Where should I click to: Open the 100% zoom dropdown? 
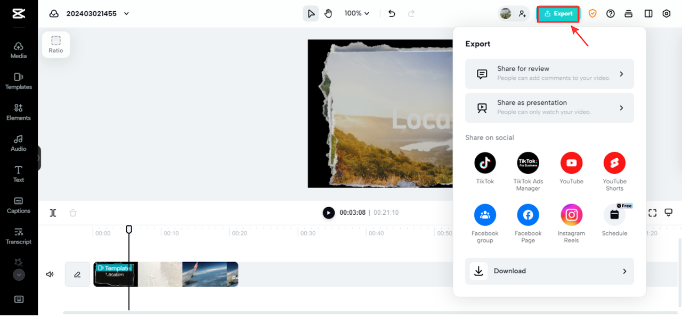click(x=356, y=13)
